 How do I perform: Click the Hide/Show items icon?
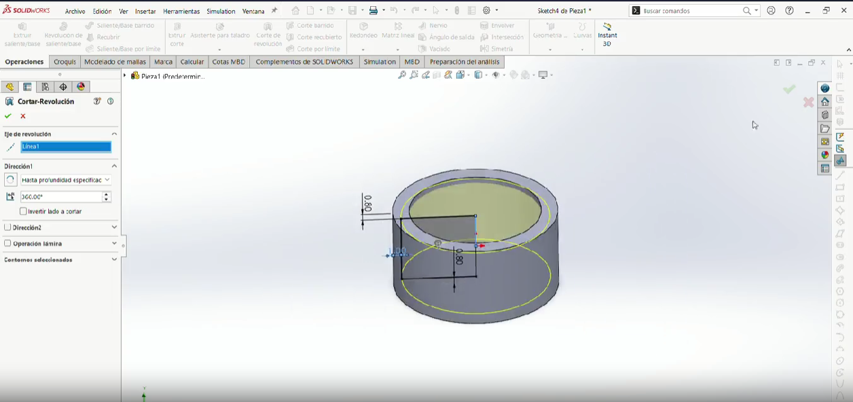tap(496, 75)
